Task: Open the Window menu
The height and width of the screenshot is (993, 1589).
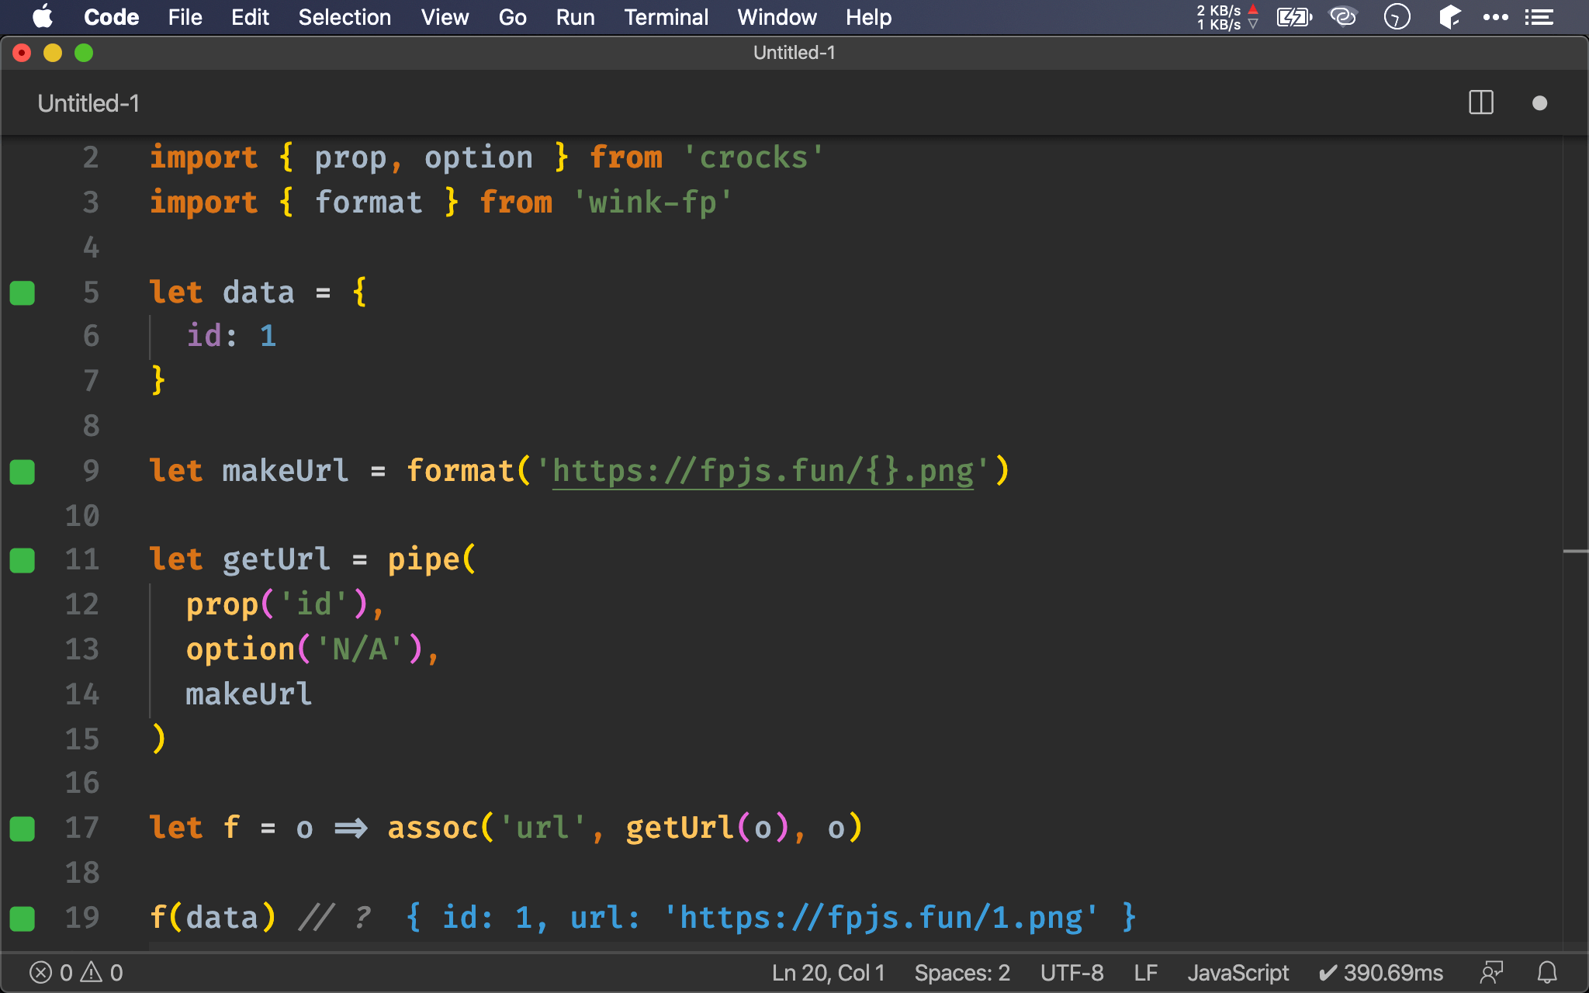Action: click(777, 17)
